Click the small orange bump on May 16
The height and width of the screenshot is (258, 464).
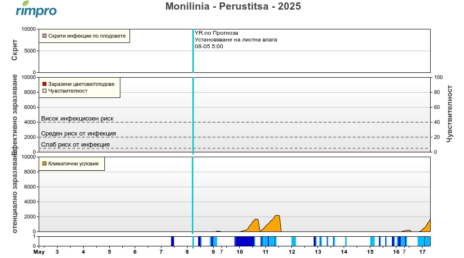pyautogui.click(x=407, y=231)
